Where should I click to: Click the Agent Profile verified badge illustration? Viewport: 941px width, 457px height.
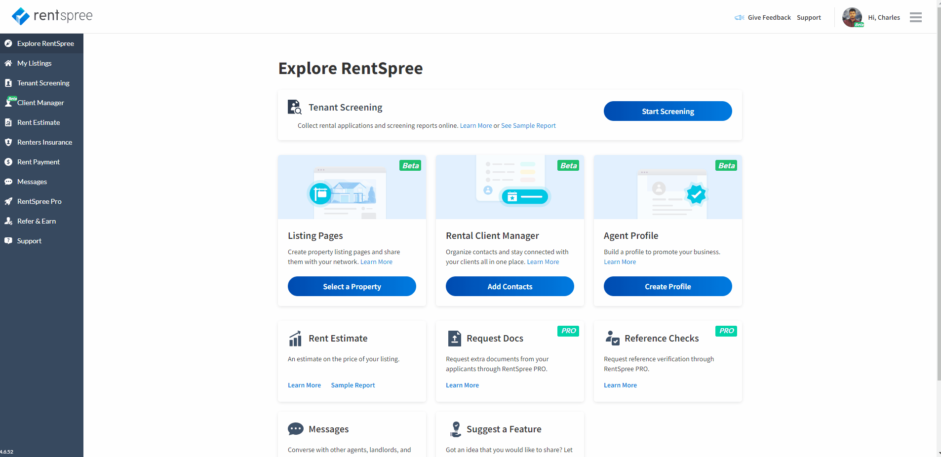coord(696,194)
